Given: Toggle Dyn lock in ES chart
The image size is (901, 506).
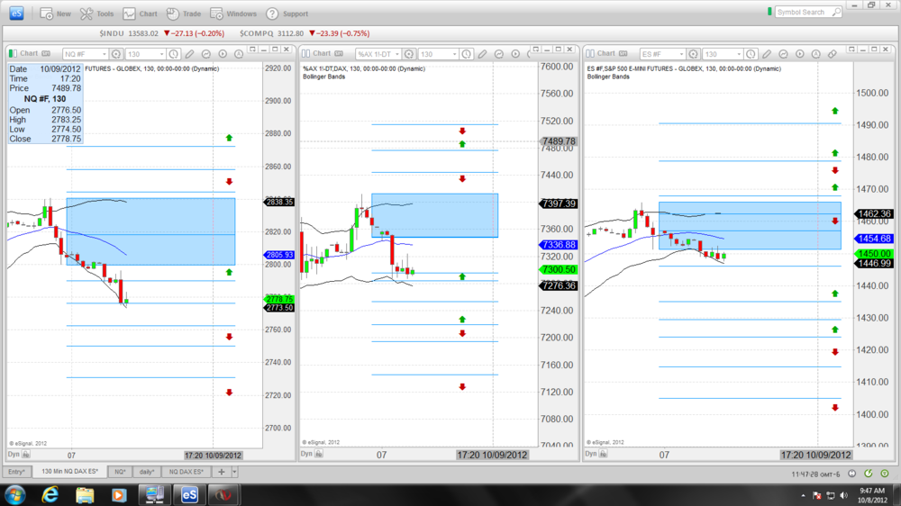Looking at the screenshot, I should [603, 454].
